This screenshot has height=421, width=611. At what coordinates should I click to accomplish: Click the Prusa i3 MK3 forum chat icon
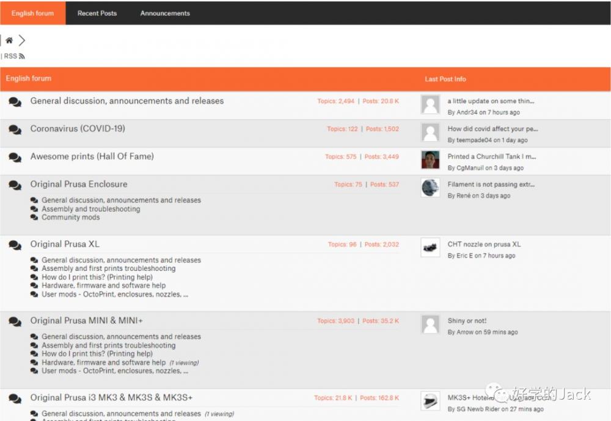[x=15, y=398]
